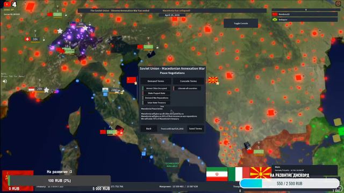Image resolution: width=344 pixels, height=193 pixels.
Task: Click the Italy flag at the bottom bar
Action: (239, 174)
